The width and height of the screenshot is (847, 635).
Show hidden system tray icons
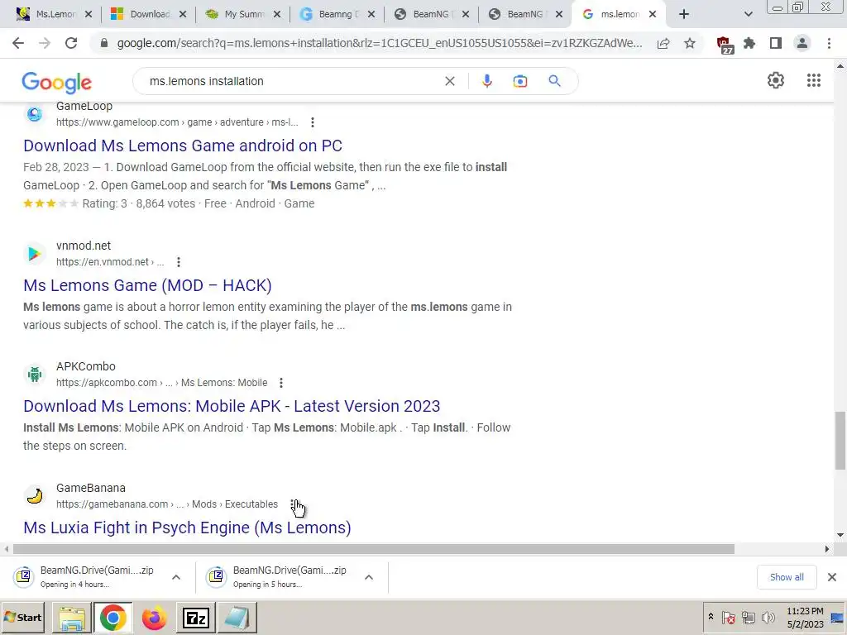click(x=711, y=617)
